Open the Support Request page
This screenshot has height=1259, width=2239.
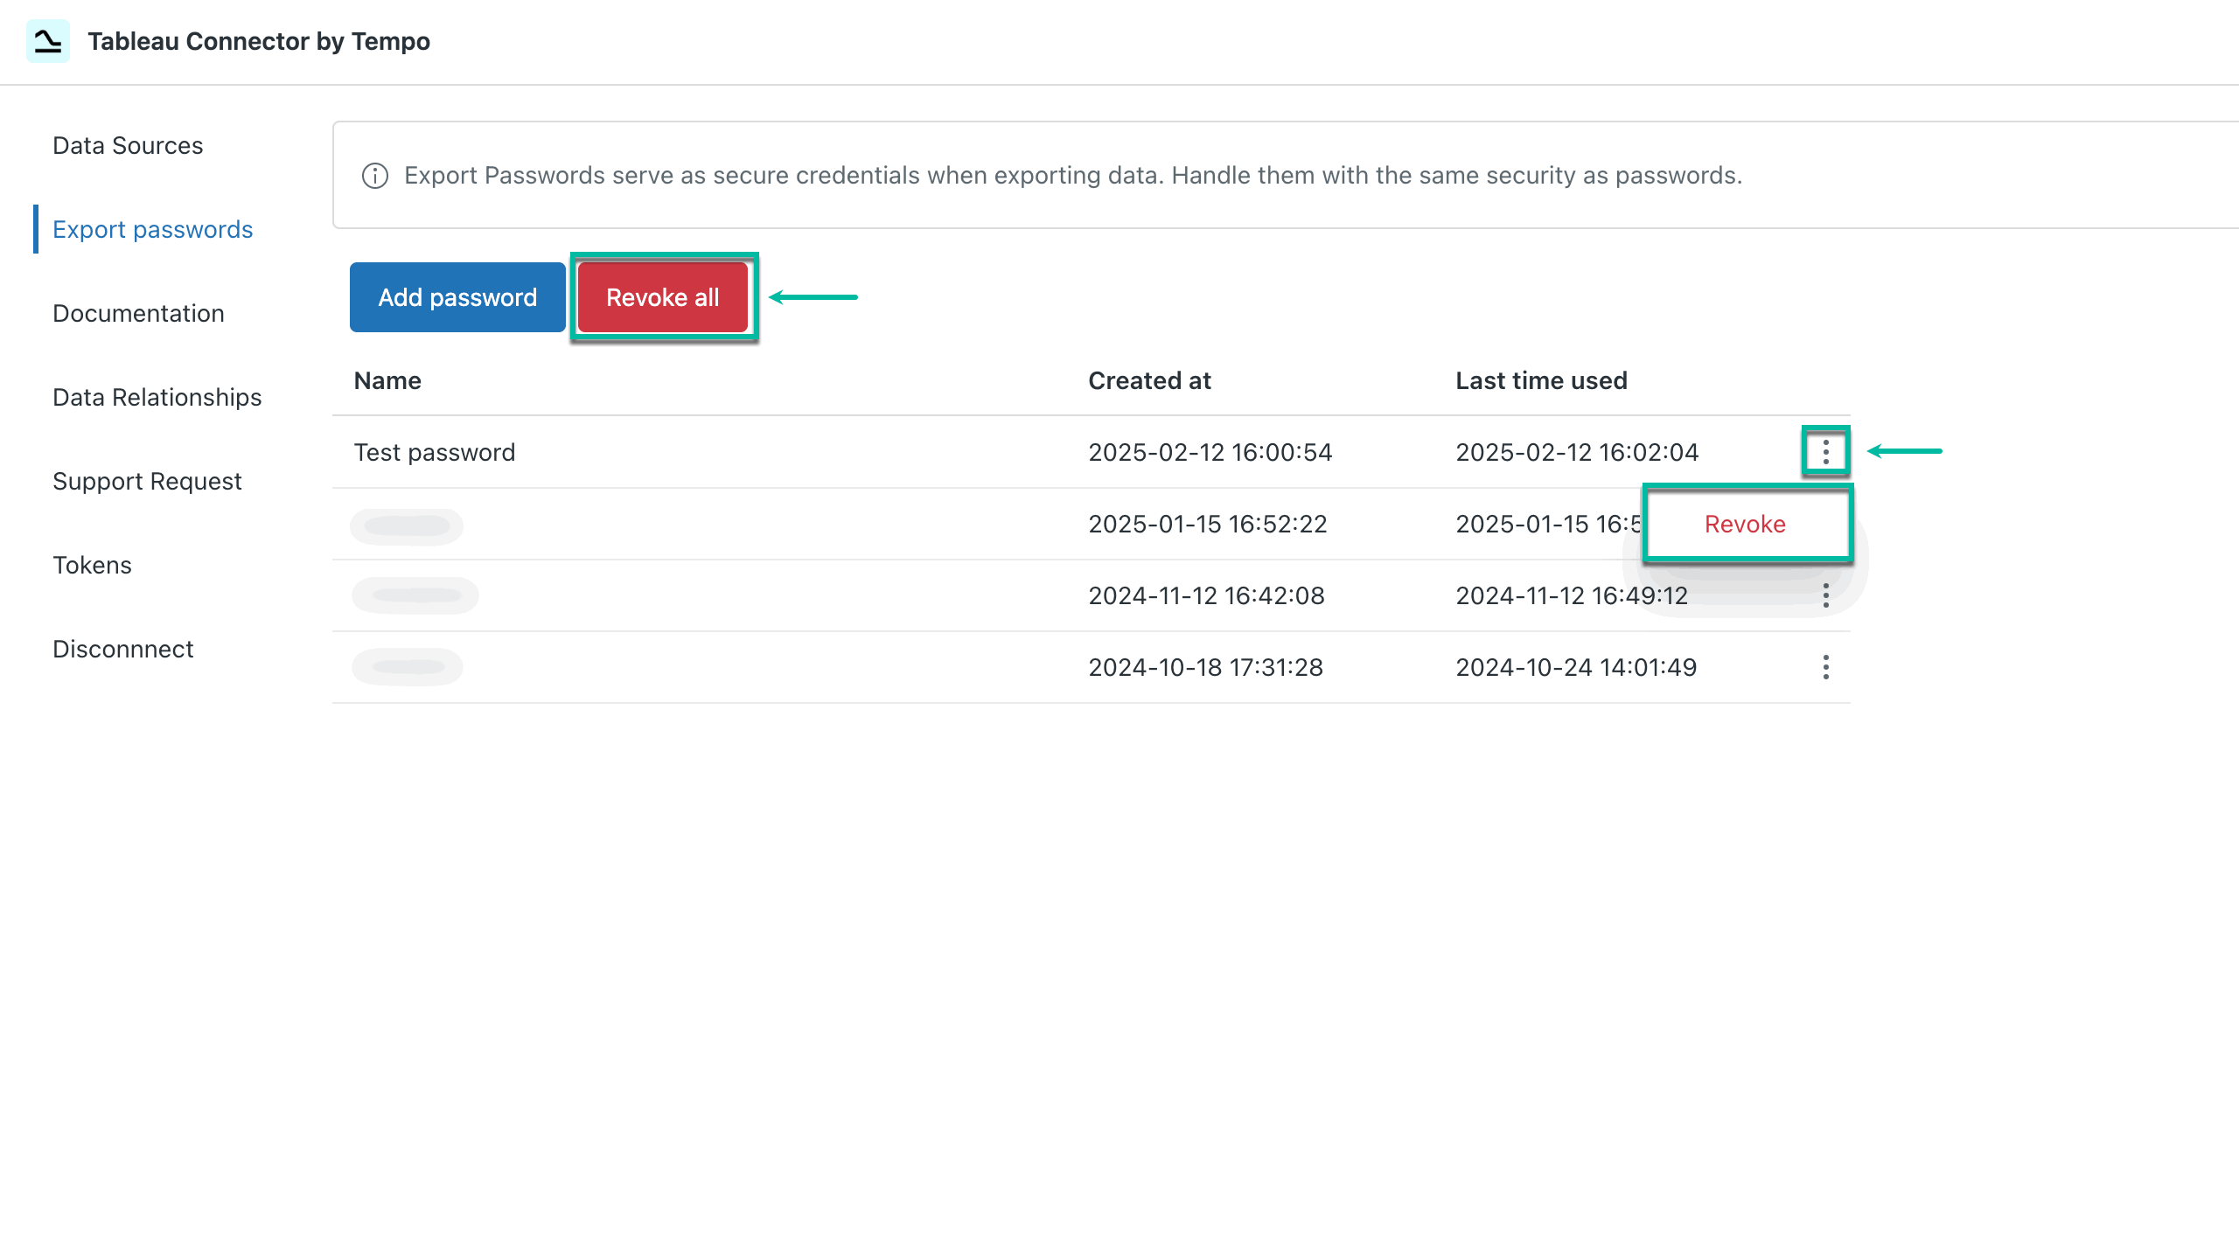(x=147, y=481)
